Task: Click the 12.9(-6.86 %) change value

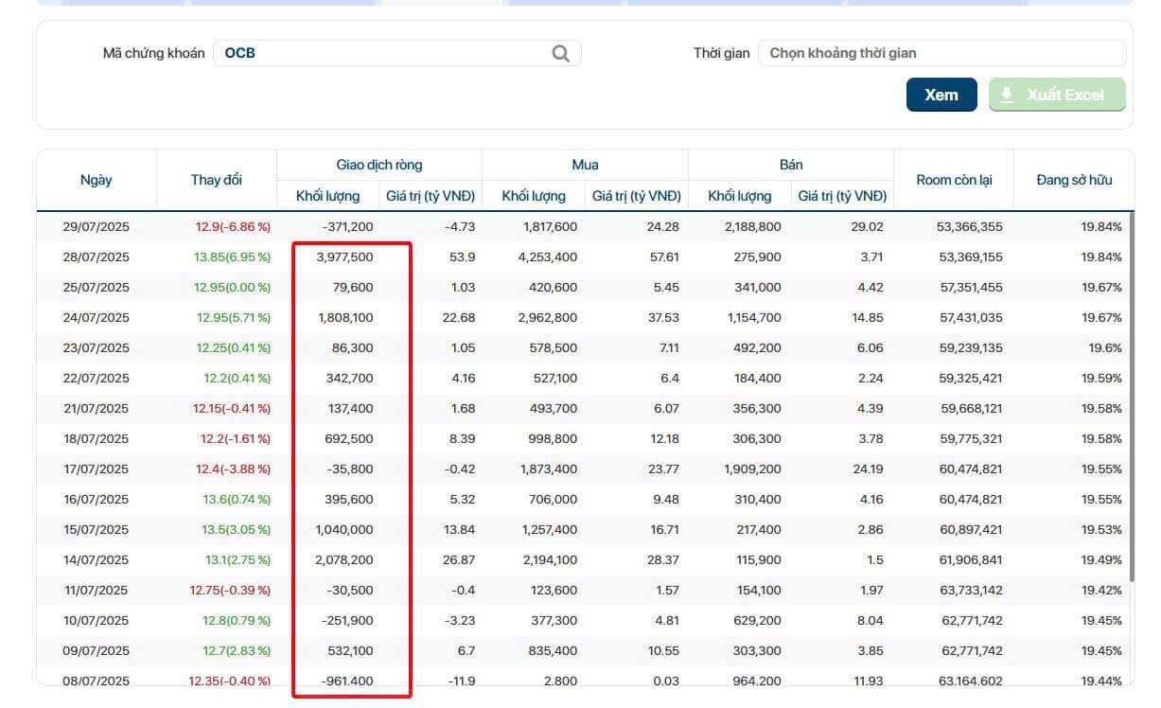Action: [233, 227]
